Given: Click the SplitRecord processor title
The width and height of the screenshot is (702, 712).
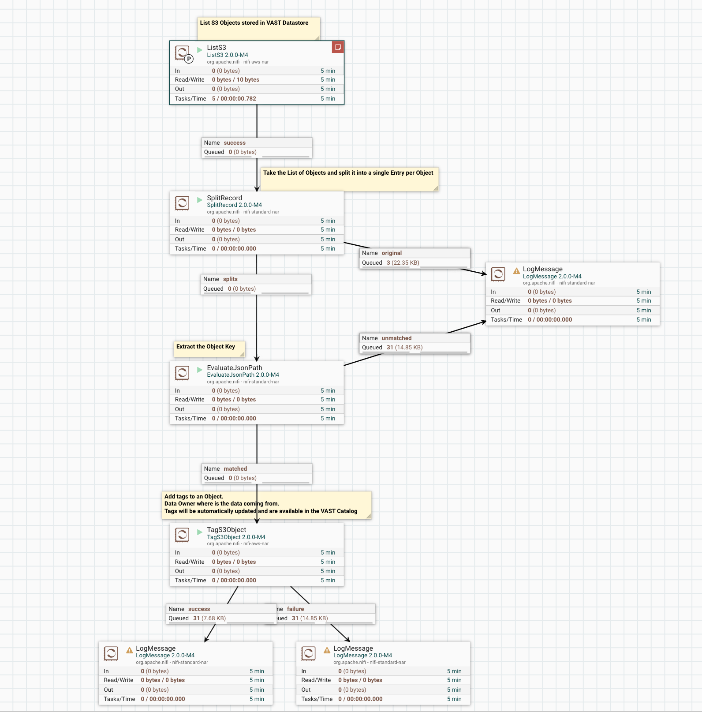Looking at the screenshot, I should point(224,198).
